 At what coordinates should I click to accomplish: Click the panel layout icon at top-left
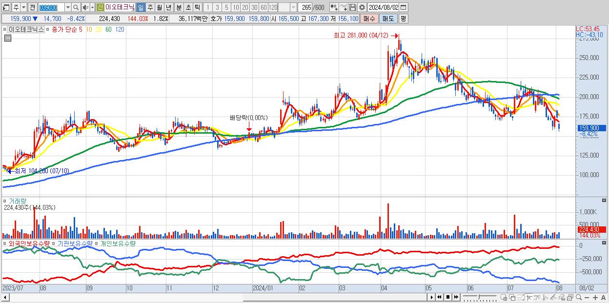(x=6, y=7)
